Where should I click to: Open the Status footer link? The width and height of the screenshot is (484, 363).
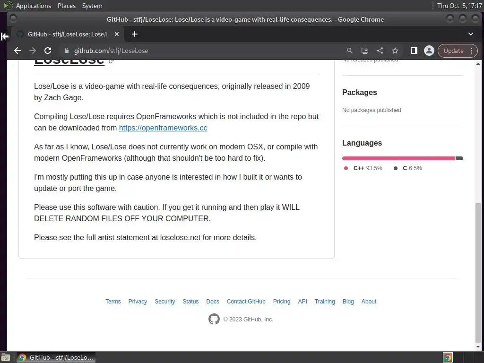[x=190, y=301]
